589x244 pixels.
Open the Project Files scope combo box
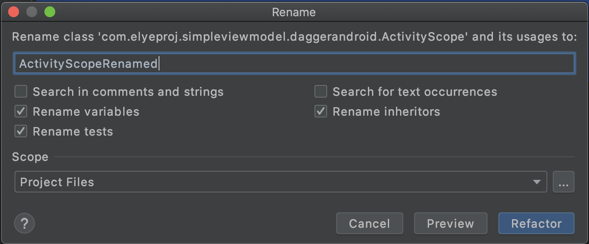tap(281, 182)
